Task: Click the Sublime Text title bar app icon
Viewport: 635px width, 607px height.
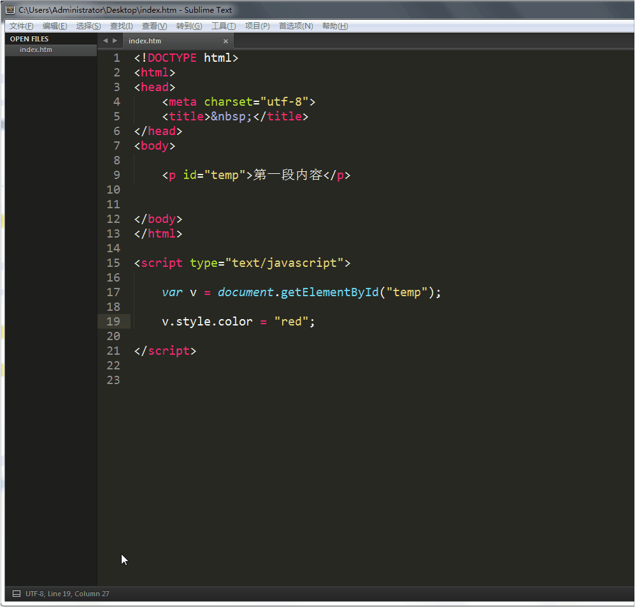Action: tap(10, 10)
